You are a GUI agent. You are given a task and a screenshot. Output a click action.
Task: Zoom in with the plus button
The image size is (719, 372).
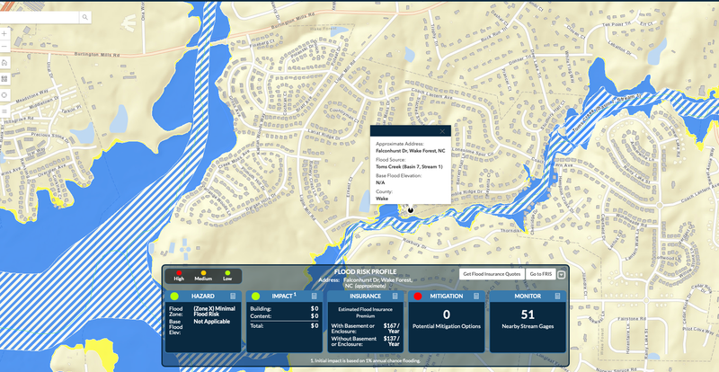click(4, 33)
